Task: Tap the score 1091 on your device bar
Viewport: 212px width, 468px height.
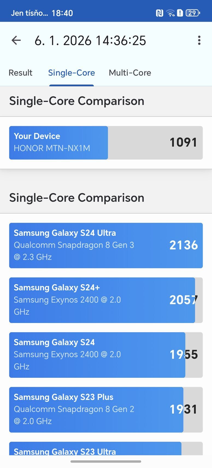Action: (183, 142)
